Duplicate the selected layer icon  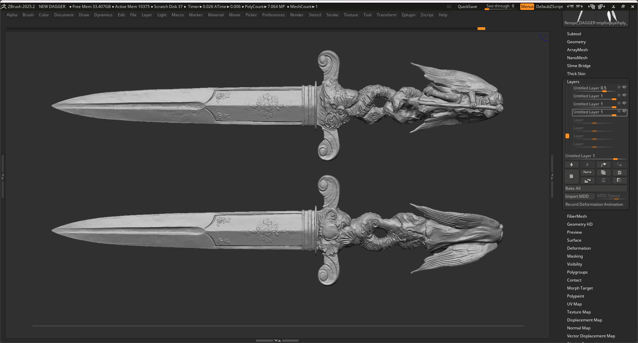coord(603,172)
